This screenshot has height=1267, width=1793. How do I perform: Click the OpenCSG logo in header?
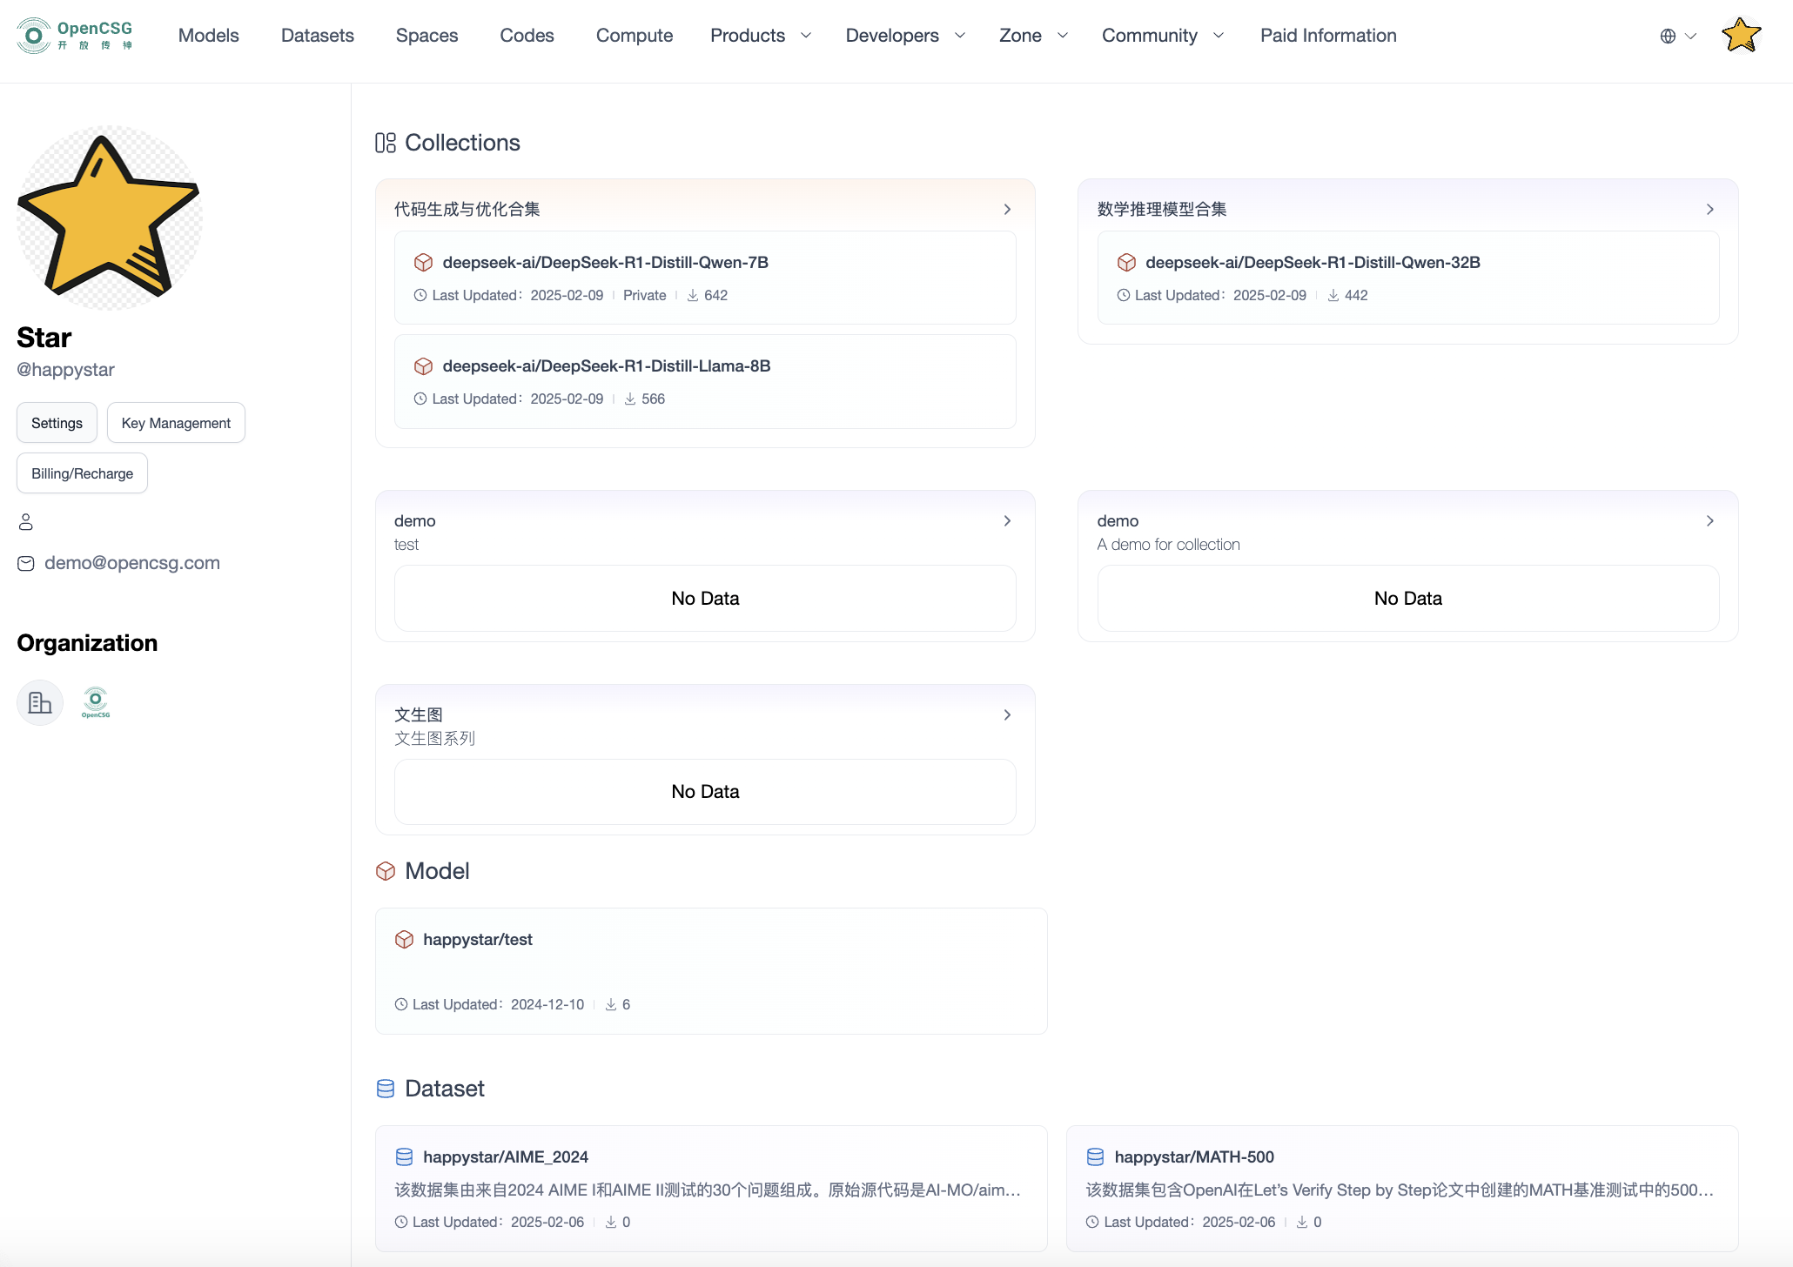tap(75, 36)
